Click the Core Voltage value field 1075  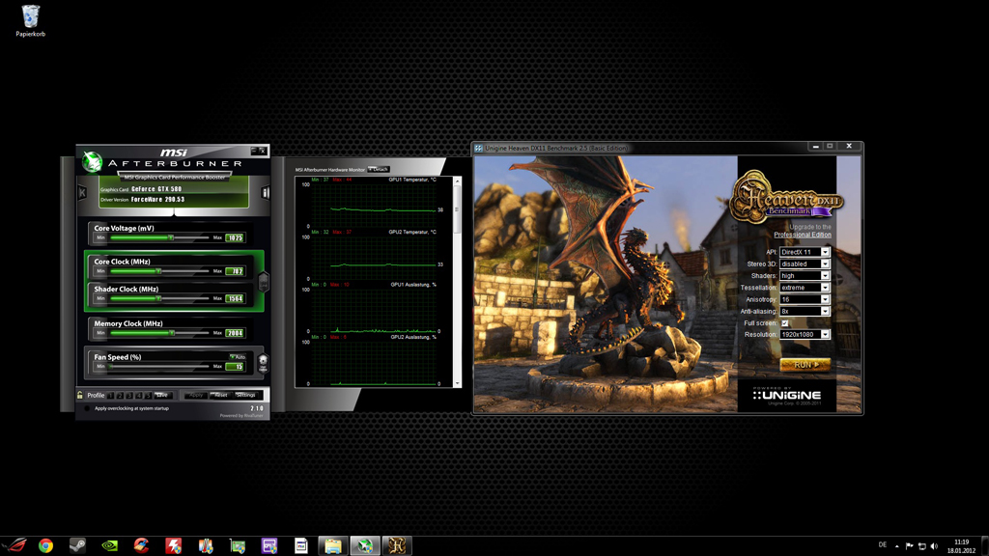[235, 237]
